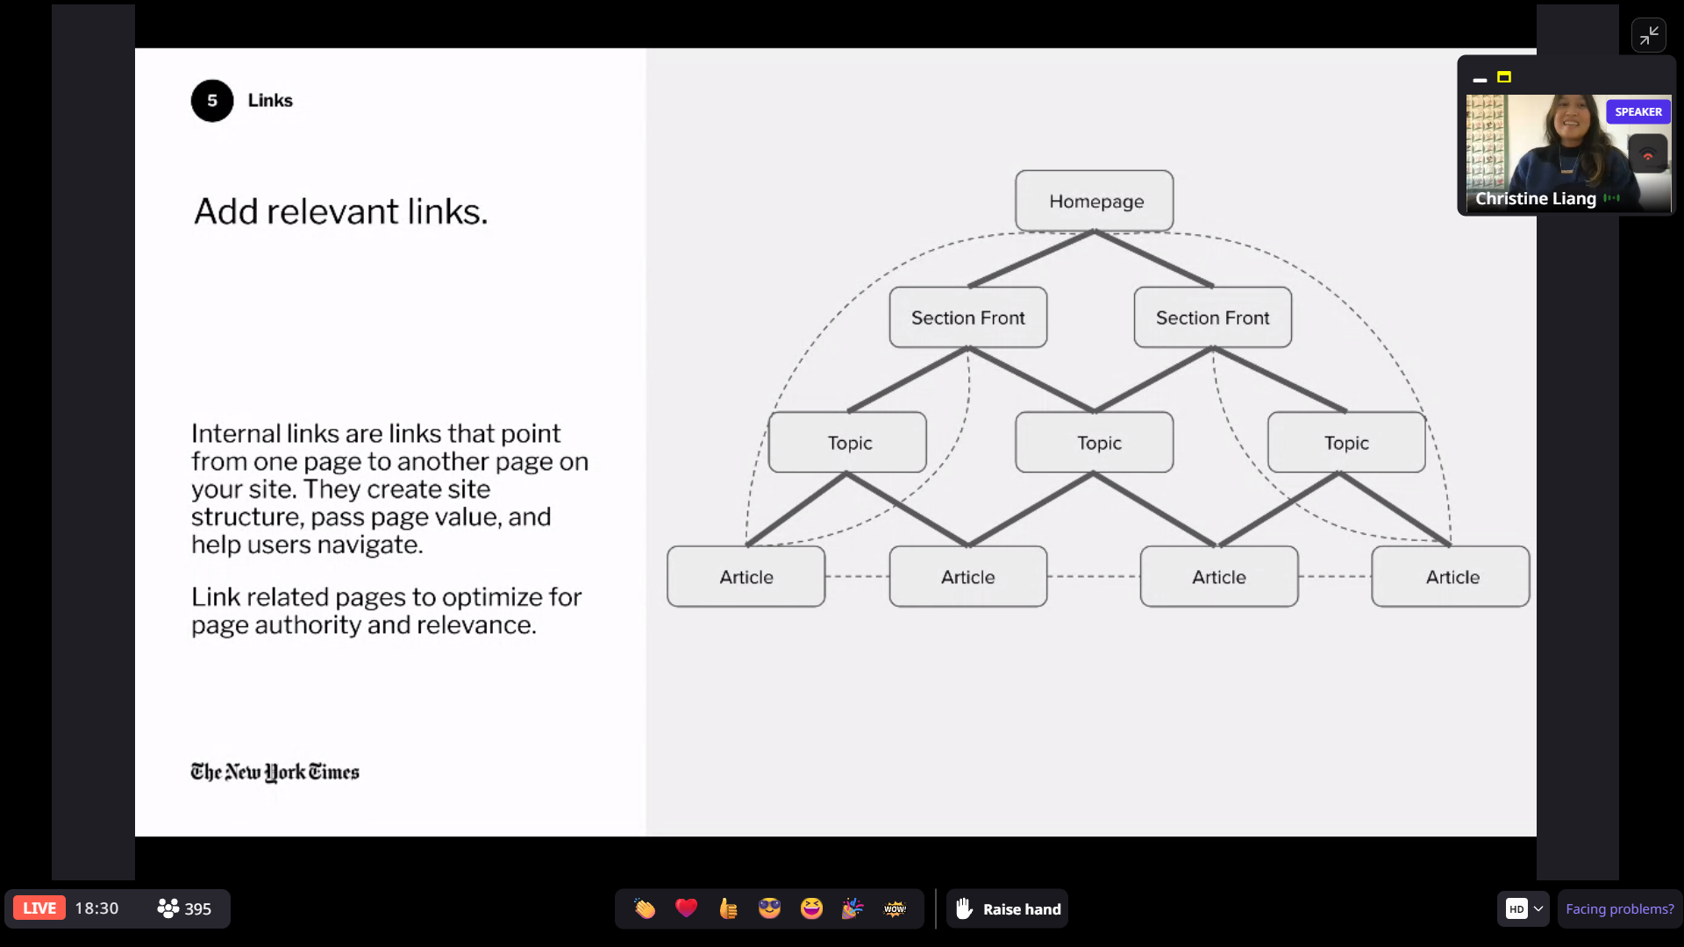React with the sunglasses cool emoji

click(770, 908)
